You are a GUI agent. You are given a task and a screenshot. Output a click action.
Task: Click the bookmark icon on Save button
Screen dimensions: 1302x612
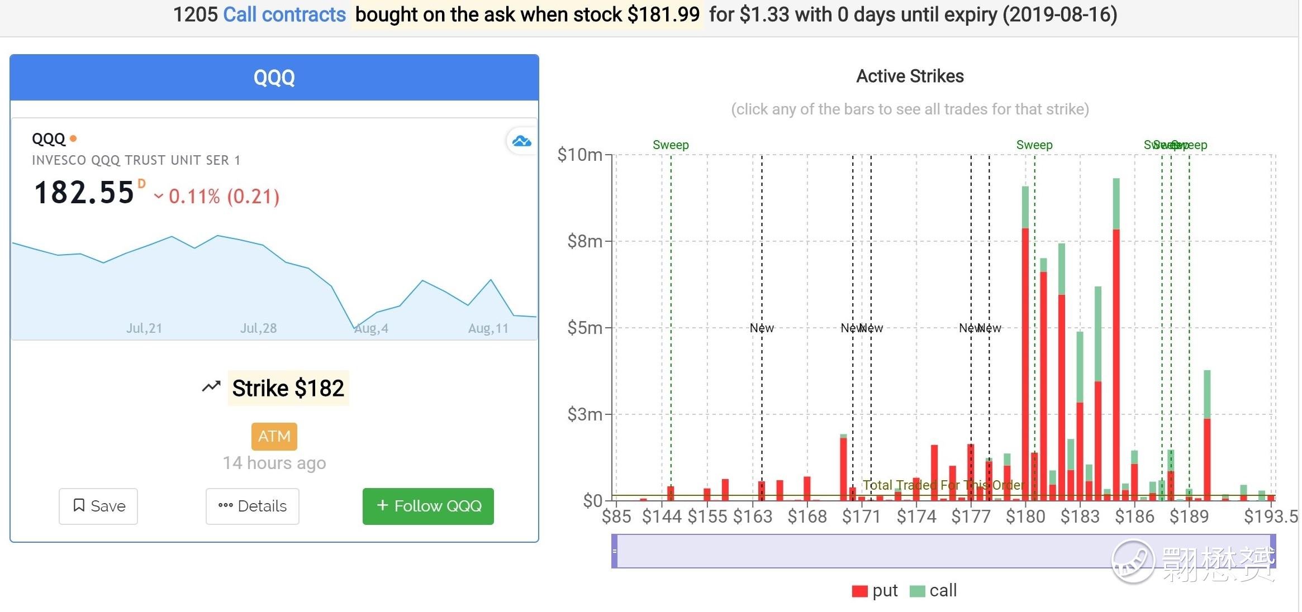coord(79,505)
